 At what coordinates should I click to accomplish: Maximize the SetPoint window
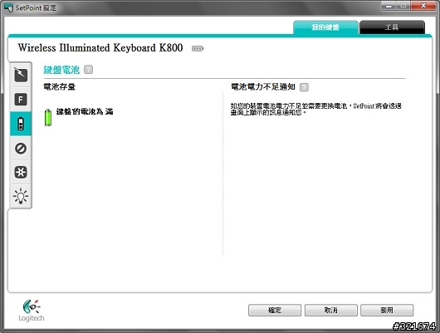[x=403, y=6]
